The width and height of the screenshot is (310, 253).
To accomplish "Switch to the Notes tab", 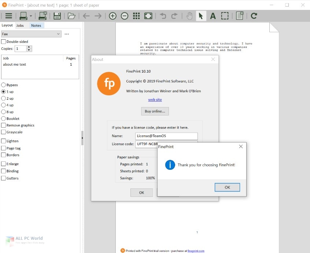I will pos(36,25).
